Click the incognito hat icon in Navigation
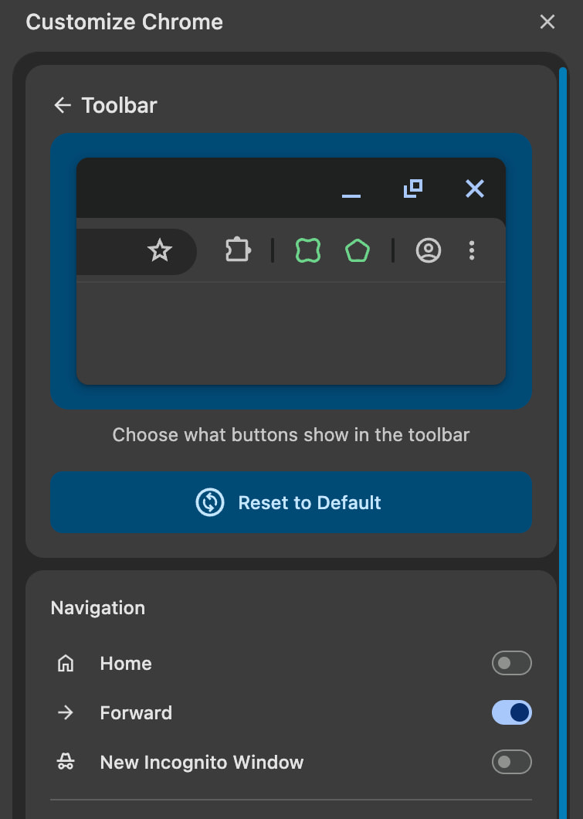Image resolution: width=583 pixels, height=819 pixels. click(x=66, y=762)
